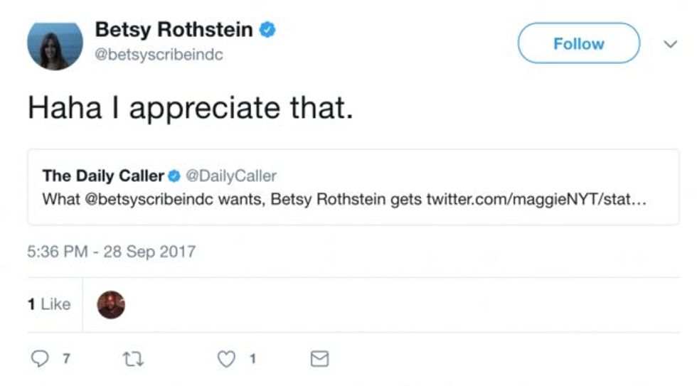Click The Daily Caller's verified badge
The image size is (697, 386).
coord(174,175)
